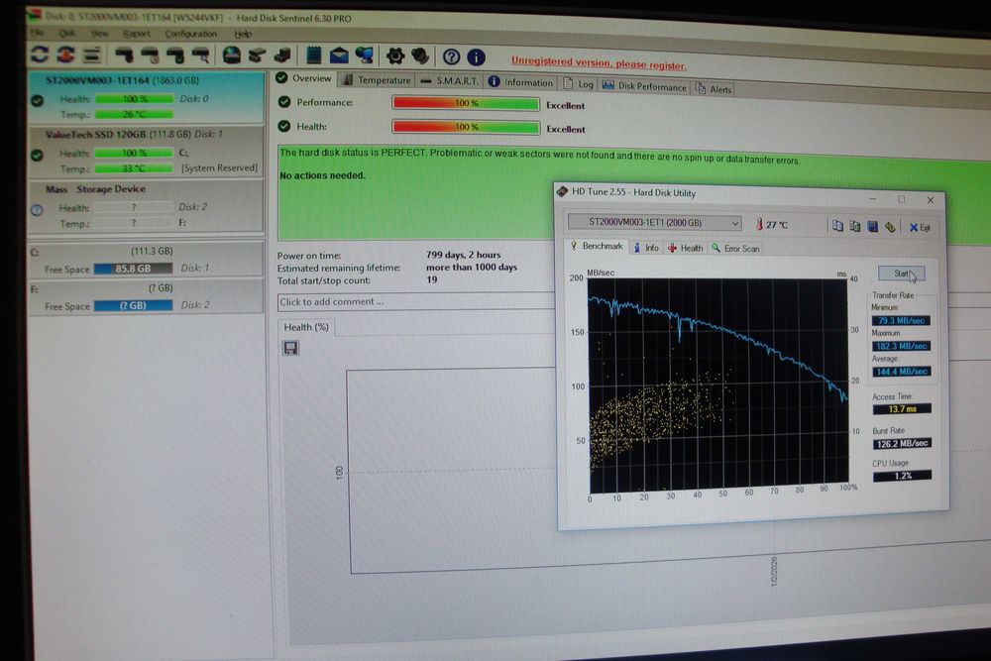Click the red refresh arrows toolbar icon

65,55
